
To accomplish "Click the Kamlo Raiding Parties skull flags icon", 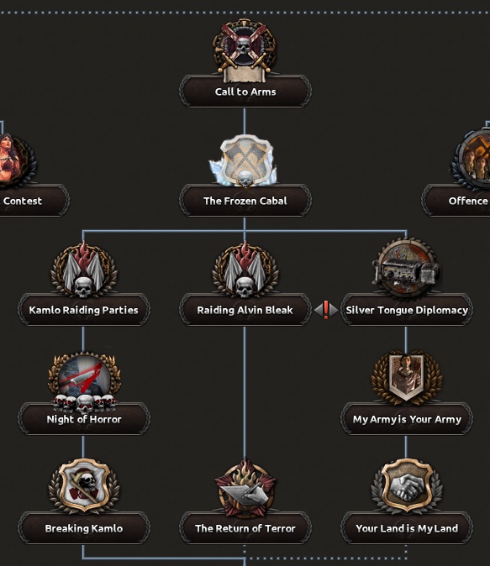I will point(84,270).
